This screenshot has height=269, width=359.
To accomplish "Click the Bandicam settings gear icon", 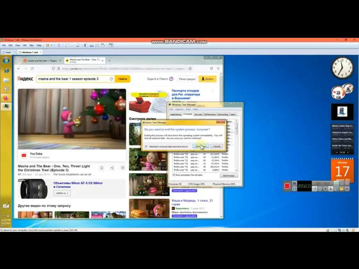I will coord(347,189).
